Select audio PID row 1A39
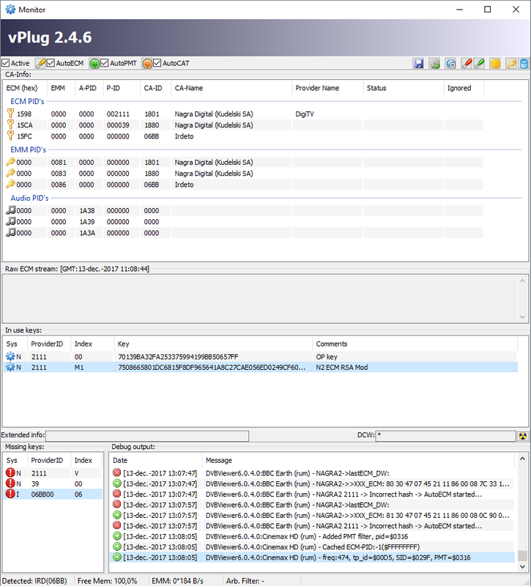531x586 pixels. click(x=243, y=222)
